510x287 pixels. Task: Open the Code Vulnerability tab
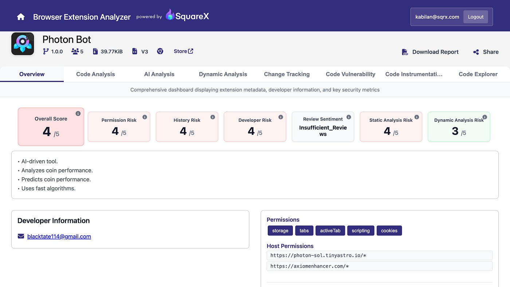(350, 74)
